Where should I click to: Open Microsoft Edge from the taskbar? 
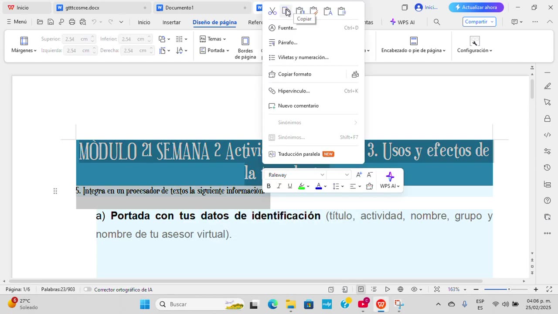point(272,304)
